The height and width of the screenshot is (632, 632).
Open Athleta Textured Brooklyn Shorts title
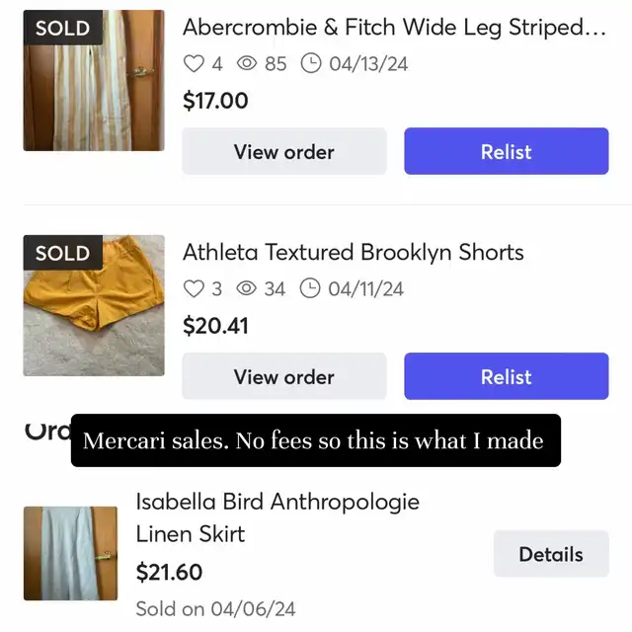click(x=354, y=253)
